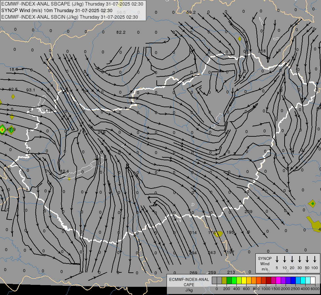Click the J/kg unit text in the CAPE legend

pos(189,290)
